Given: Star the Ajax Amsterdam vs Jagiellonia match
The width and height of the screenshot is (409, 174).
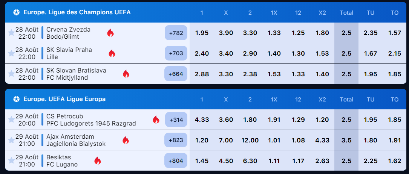Looking at the screenshot, I should point(11,140).
